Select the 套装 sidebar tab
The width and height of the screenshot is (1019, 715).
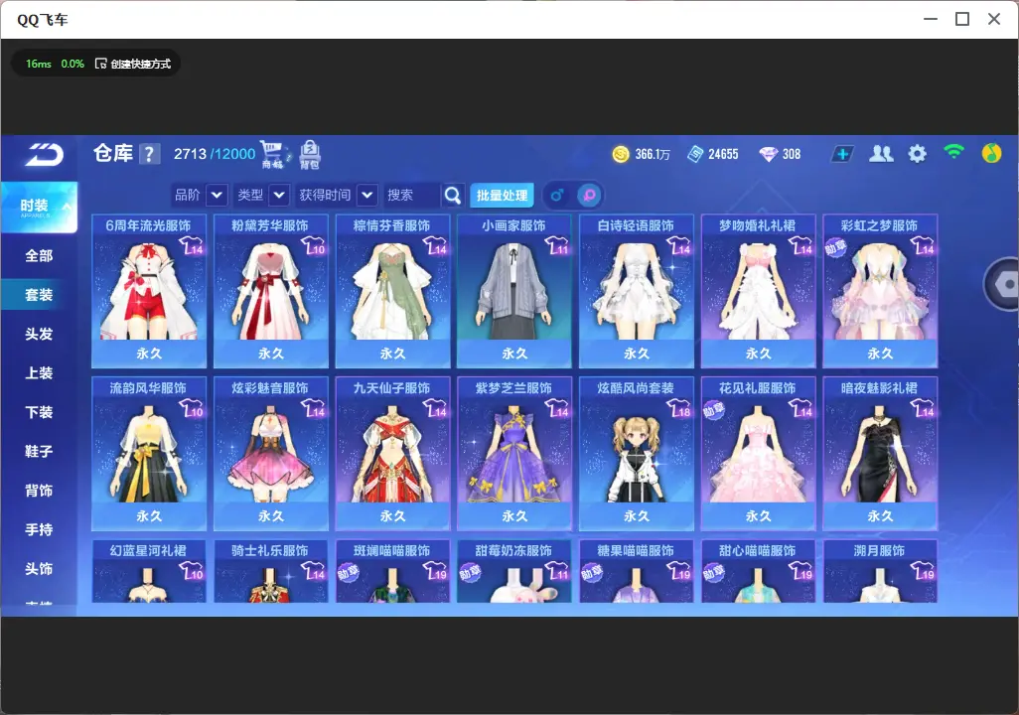point(39,295)
